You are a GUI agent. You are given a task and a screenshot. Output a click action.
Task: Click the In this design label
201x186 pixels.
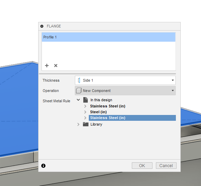click(101, 100)
